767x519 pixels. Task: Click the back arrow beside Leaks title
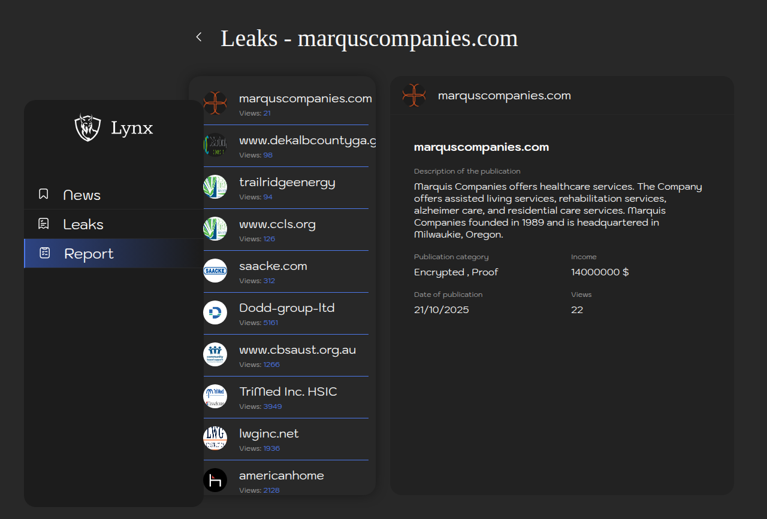click(199, 37)
